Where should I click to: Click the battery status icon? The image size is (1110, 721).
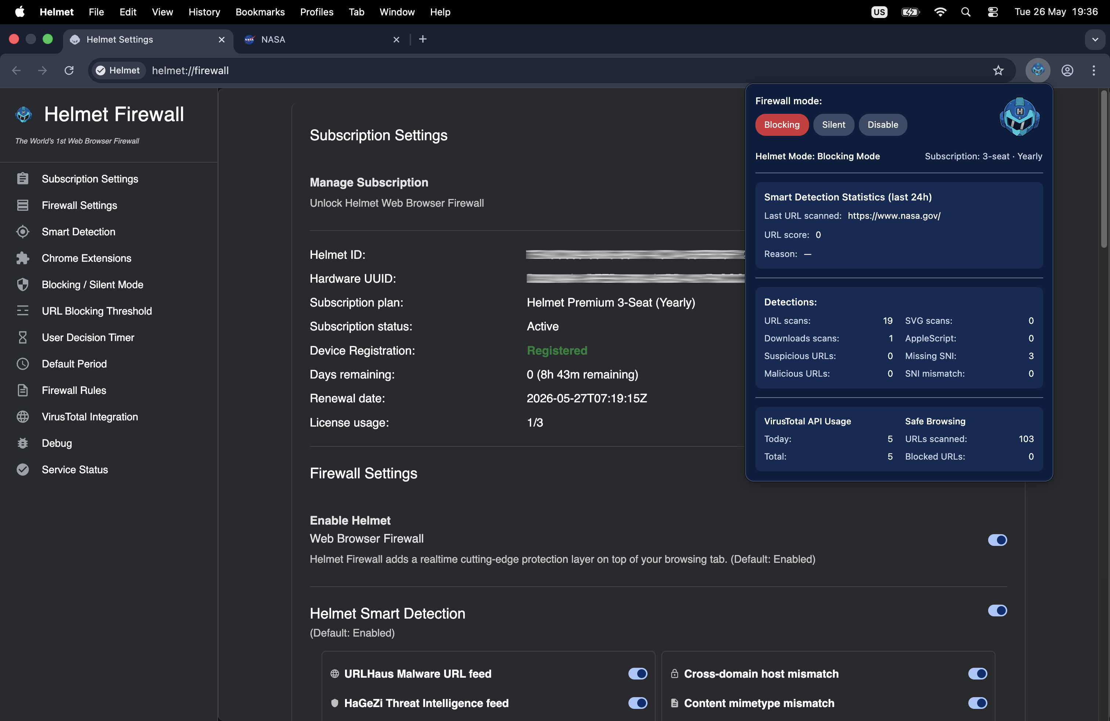tap(910, 12)
